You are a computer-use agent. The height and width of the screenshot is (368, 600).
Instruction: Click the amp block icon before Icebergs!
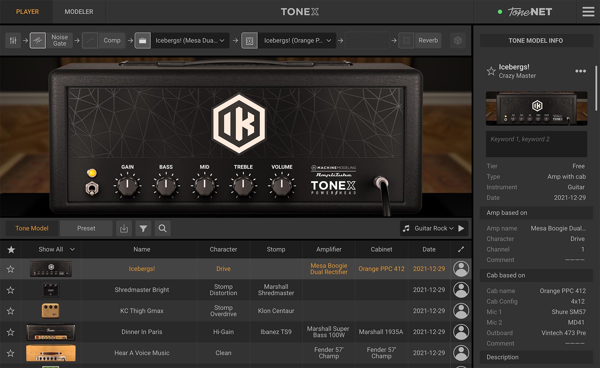pyautogui.click(x=143, y=40)
